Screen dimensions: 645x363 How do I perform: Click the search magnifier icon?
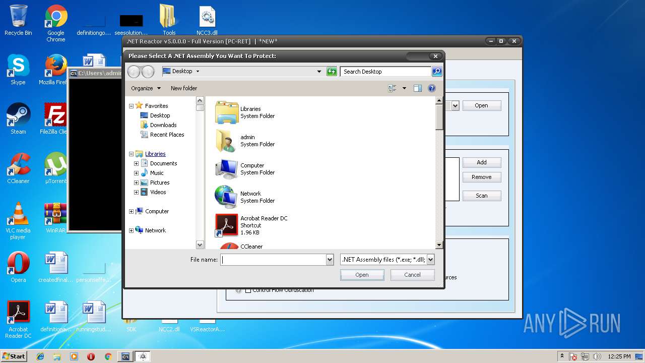(437, 72)
